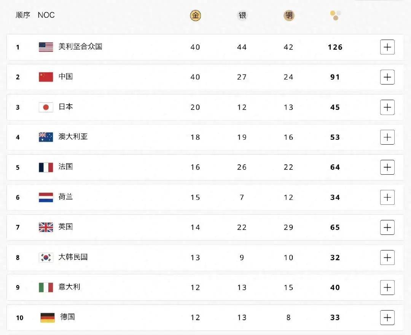Click the silver medal column icon

242,15
